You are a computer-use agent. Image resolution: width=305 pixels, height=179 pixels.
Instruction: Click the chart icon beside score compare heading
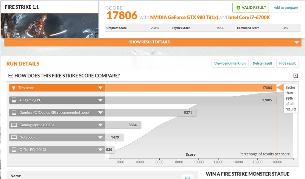pos(10,76)
